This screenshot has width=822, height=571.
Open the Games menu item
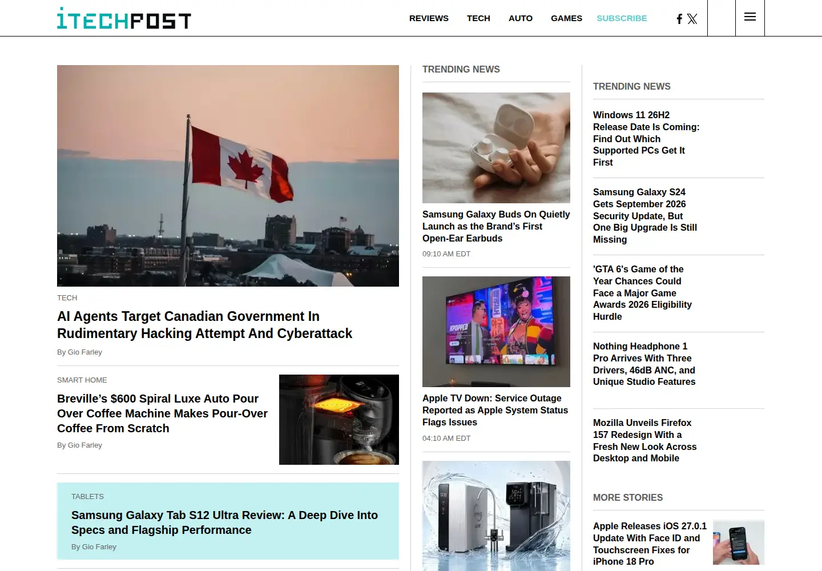[x=566, y=18]
